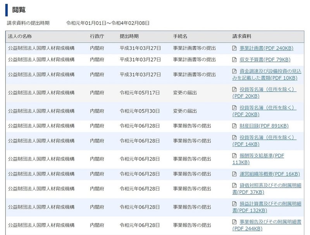Open the 事業計画書(PDF 240KB) link
310x235 pixels.
[x=266, y=48]
